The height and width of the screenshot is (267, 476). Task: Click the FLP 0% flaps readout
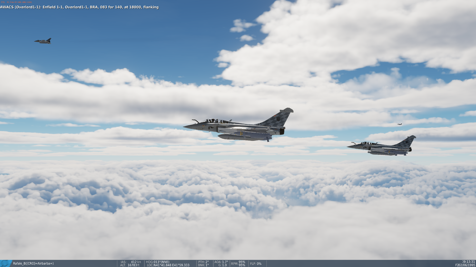click(256, 264)
